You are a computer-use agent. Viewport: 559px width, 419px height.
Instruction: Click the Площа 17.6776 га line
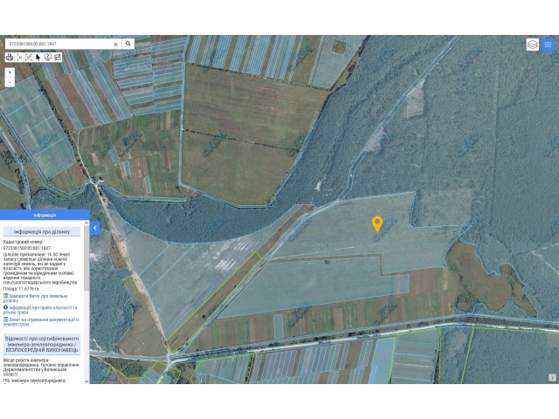click(x=21, y=289)
